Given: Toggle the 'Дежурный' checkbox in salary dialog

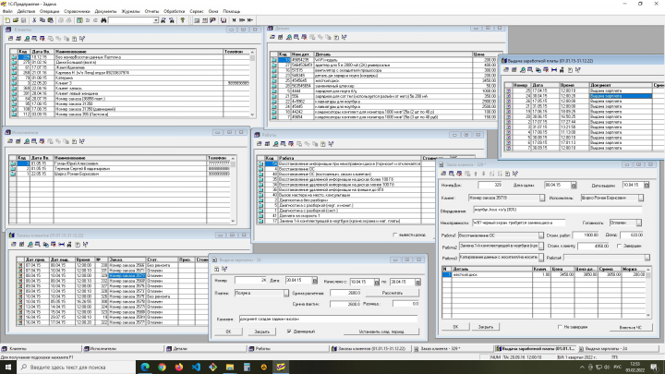Looking at the screenshot, I should tap(288, 332).
